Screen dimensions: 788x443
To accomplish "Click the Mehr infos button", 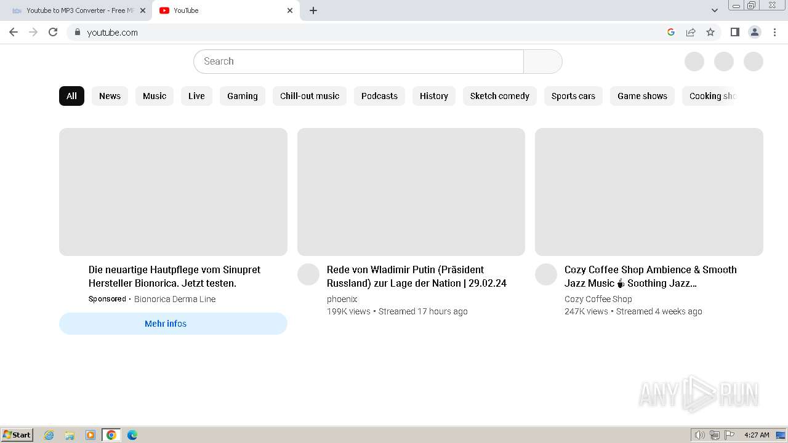I will pyautogui.click(x=173, y=324).
